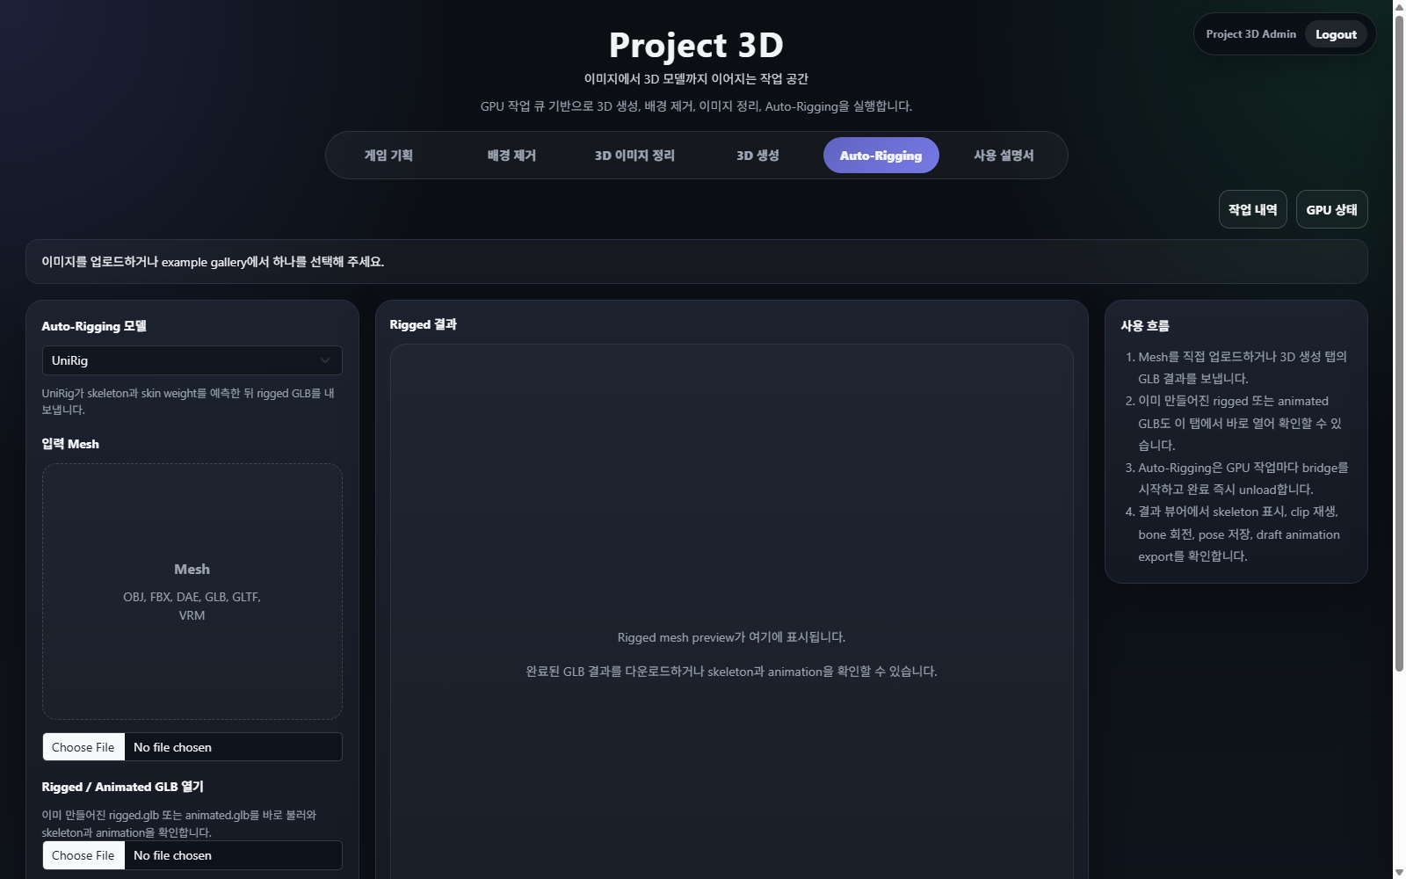This screenshot has height=879, width=1406.
Task: Open 작업 내역 job history
Action: tap(1252, 209)
